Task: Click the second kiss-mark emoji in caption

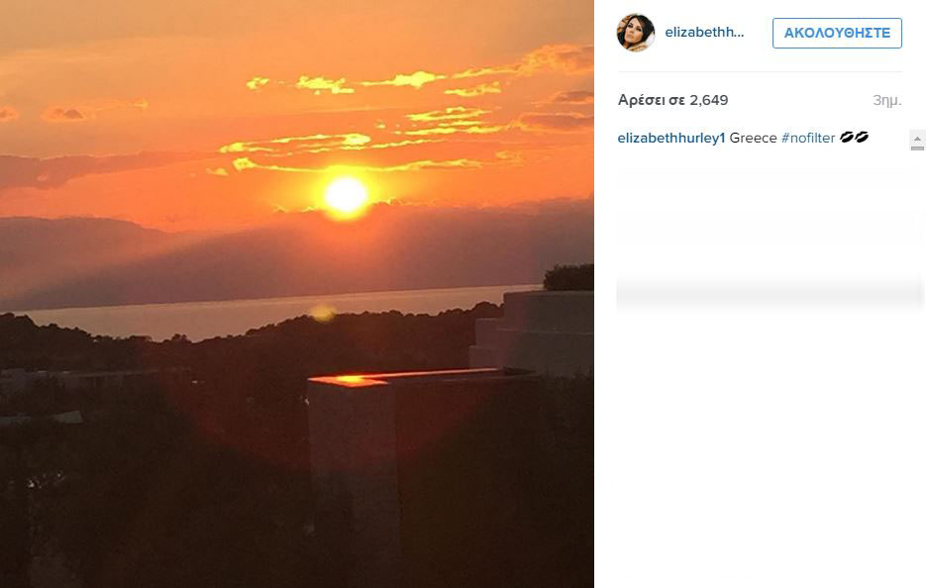Action: [x=862, y=138]
